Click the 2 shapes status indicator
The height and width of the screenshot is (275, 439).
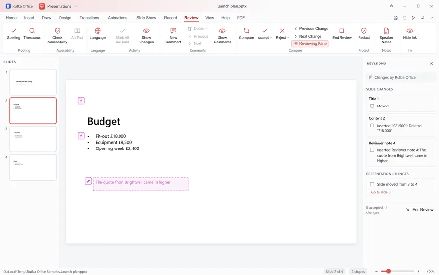[x=358, y=272]
